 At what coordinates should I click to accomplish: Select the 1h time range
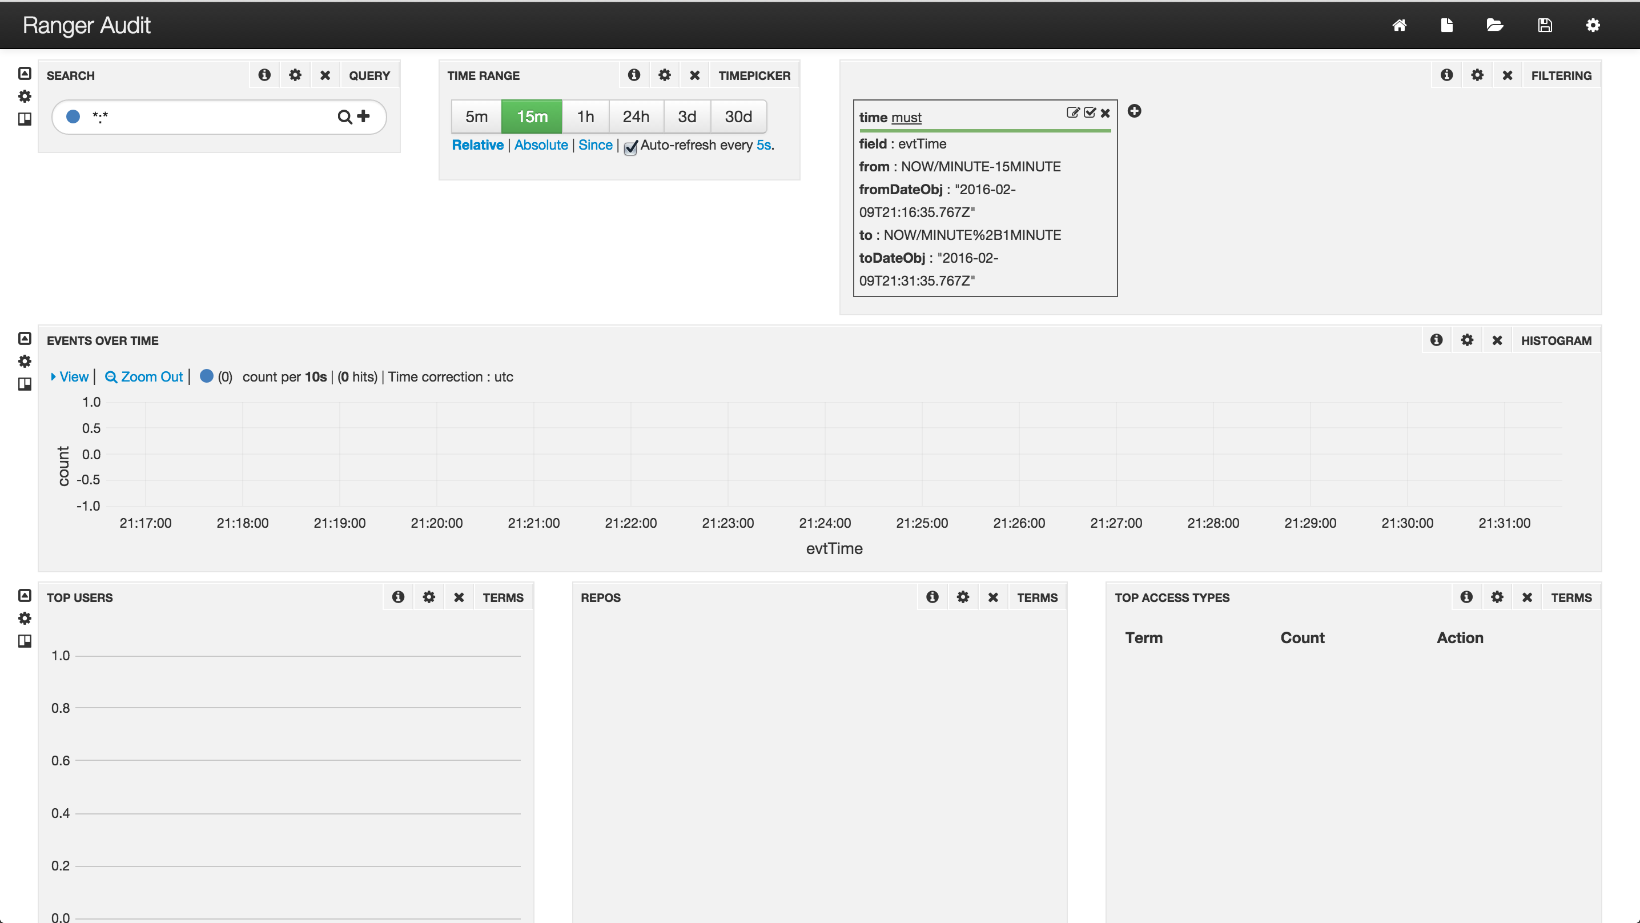coord(585,117)
